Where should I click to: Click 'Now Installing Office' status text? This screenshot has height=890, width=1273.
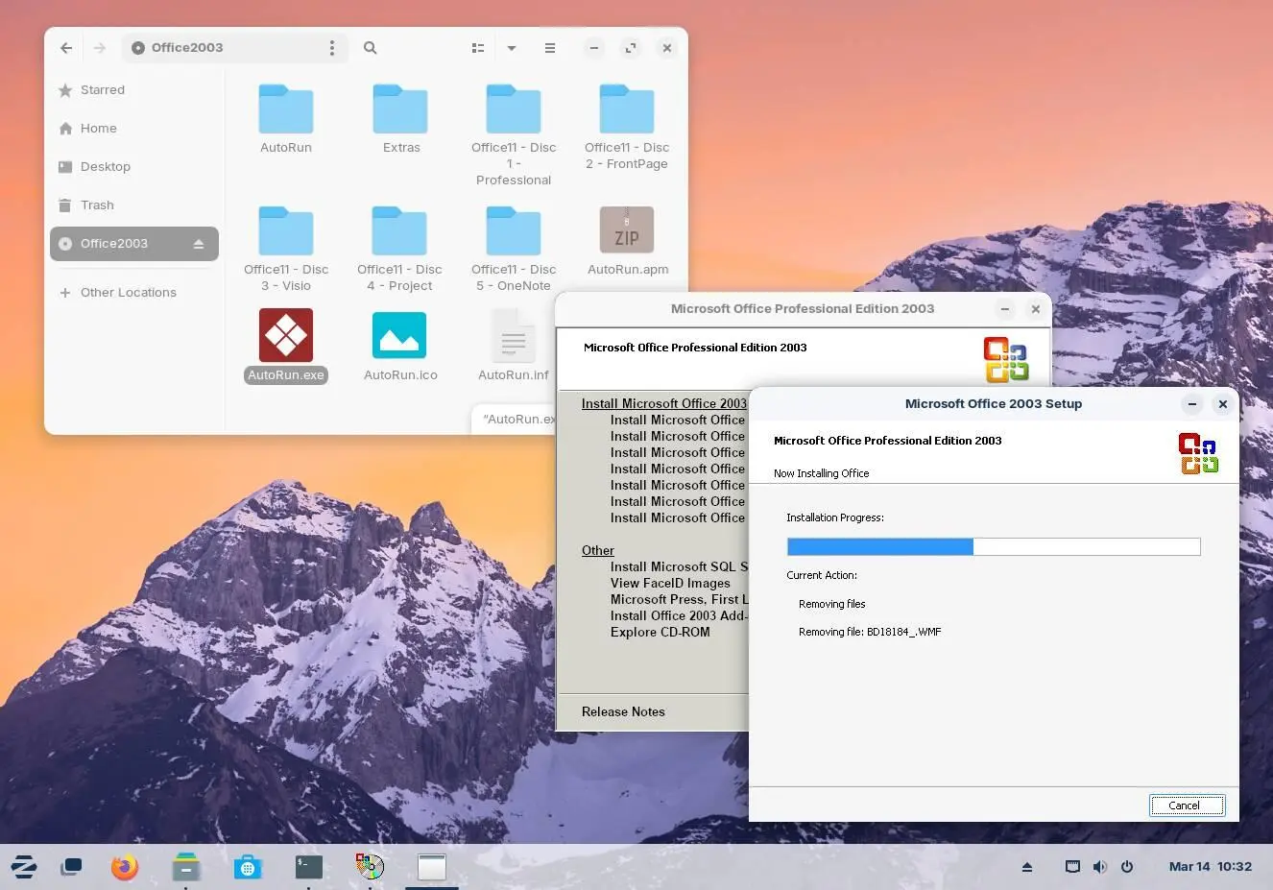(821, 474)
